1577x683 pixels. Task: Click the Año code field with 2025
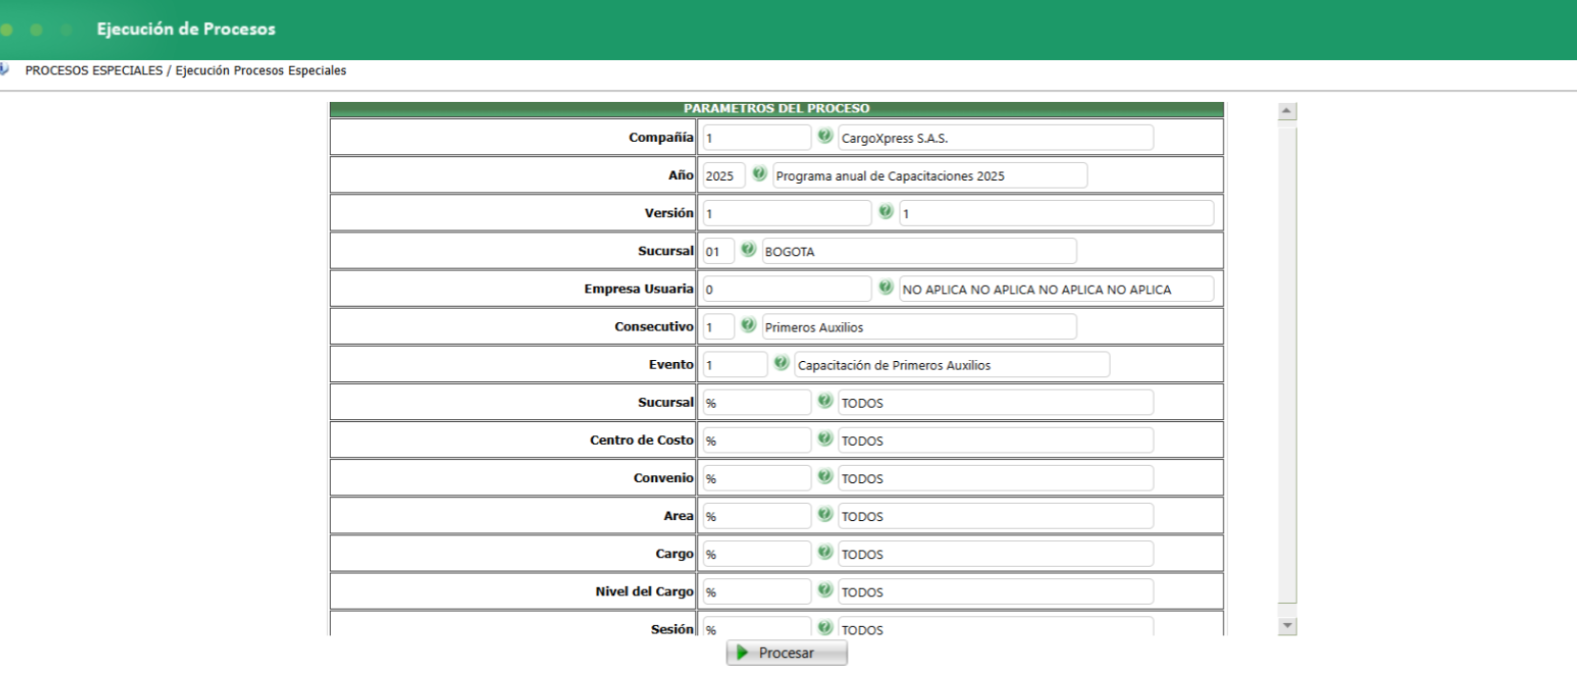[x=724, y=175]
